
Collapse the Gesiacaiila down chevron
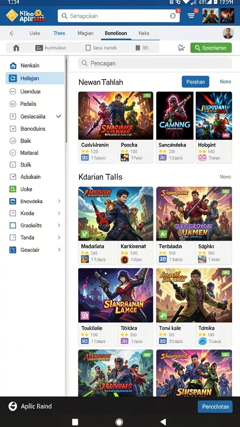[x=58, y=117]
